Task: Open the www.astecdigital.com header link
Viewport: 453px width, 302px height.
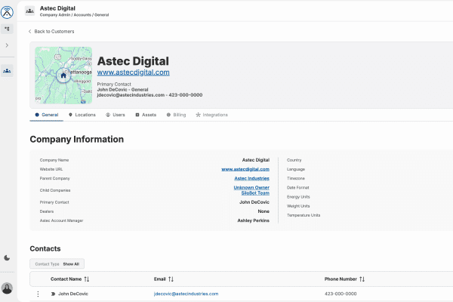Action: click(x=133, y=72)
